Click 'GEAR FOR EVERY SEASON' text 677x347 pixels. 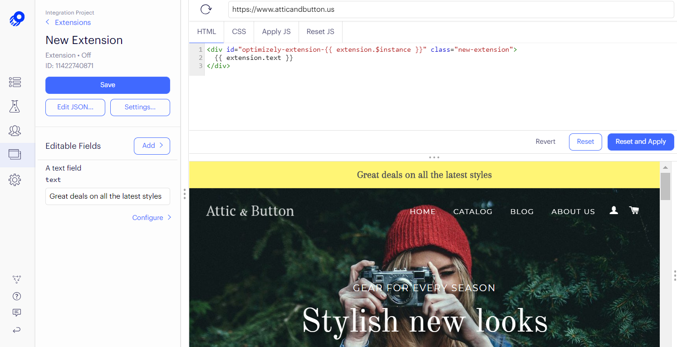pyautogui.click(x=424, y=288)
